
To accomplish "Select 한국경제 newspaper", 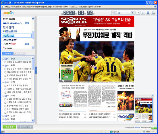I will (8, 27).
